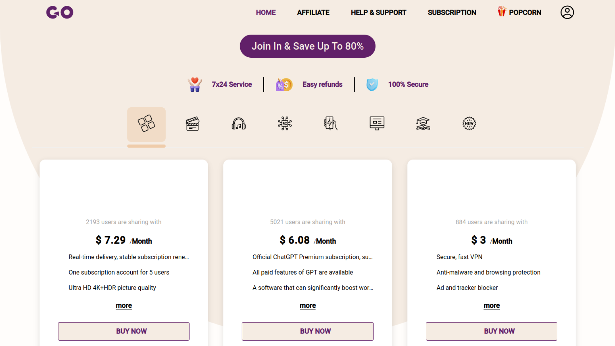
Task: Select the all-categories grid icon
Action: tap(146, 124)
